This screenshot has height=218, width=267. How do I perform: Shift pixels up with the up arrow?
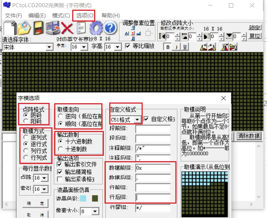coord(133,28)
